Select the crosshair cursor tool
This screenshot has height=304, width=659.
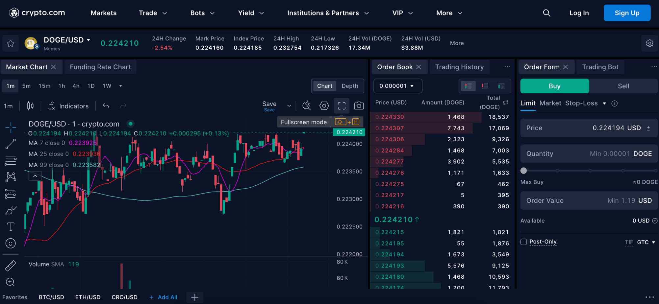11,127
